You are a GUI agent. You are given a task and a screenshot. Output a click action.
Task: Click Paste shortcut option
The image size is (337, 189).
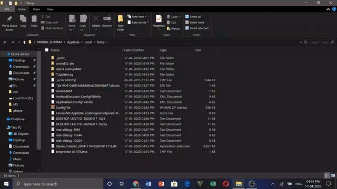pyautogui.click(x=52, y=28)
